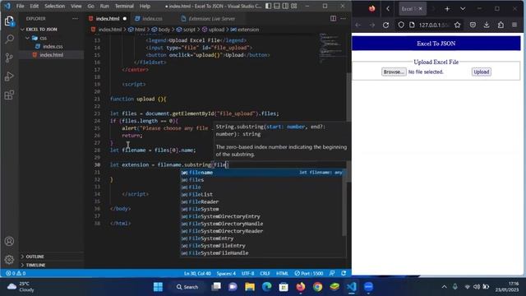
Task: Open the Run and Debug view
Action: click(x=9, y=76)
